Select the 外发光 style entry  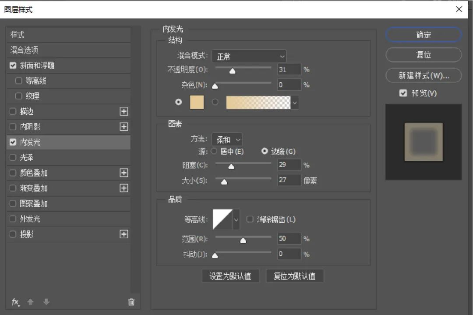pyautogui.click(x=30, y=219)
